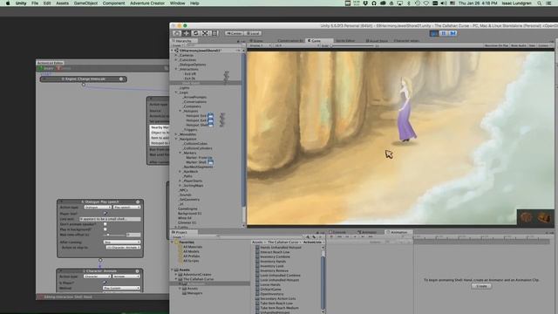
Task: Select All Scripts in Project Favorites
Action: click(191, 261)
